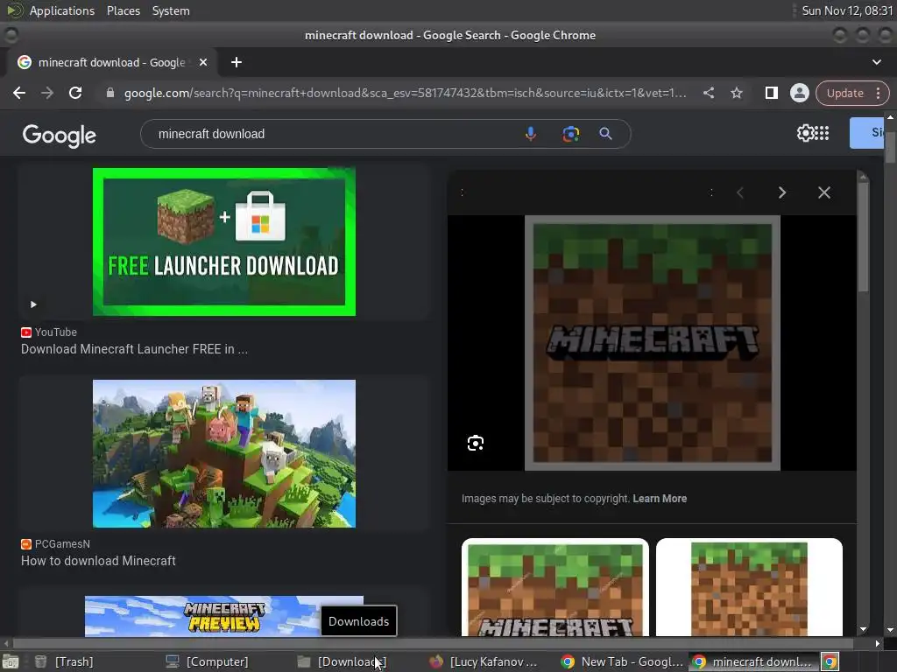Open a new tab with plus button

point(237,62)
